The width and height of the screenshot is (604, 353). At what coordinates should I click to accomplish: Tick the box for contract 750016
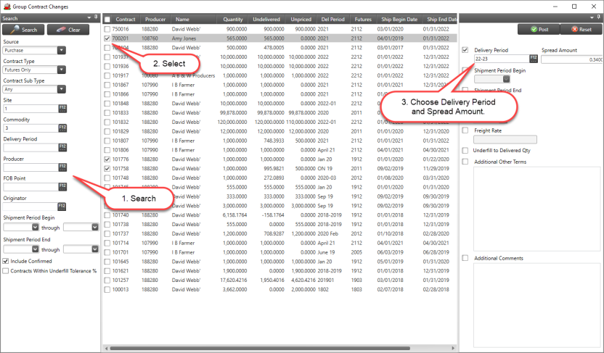[x=107, y=29]
